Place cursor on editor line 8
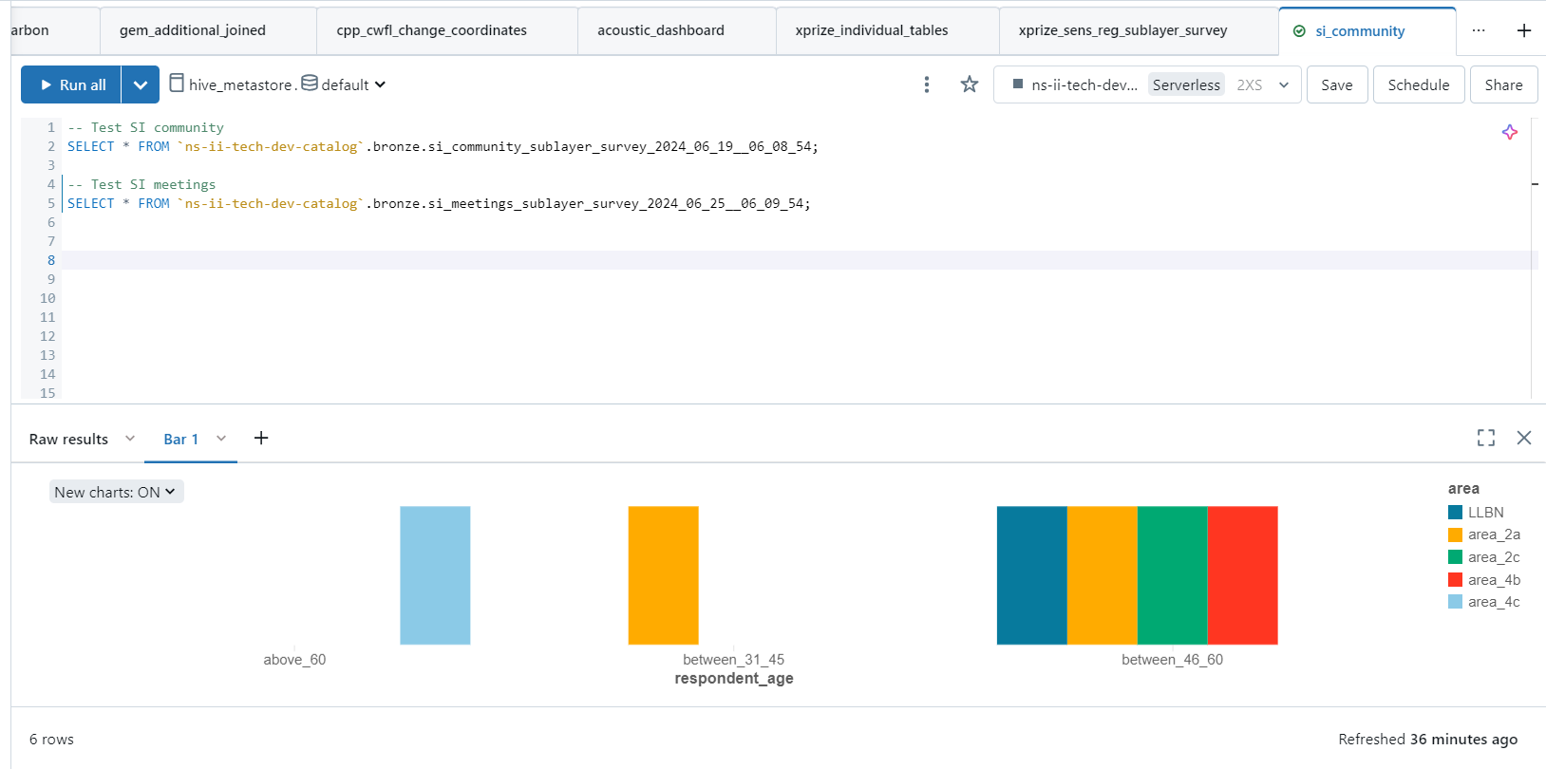1546x769 pixels. click(798, 260)
